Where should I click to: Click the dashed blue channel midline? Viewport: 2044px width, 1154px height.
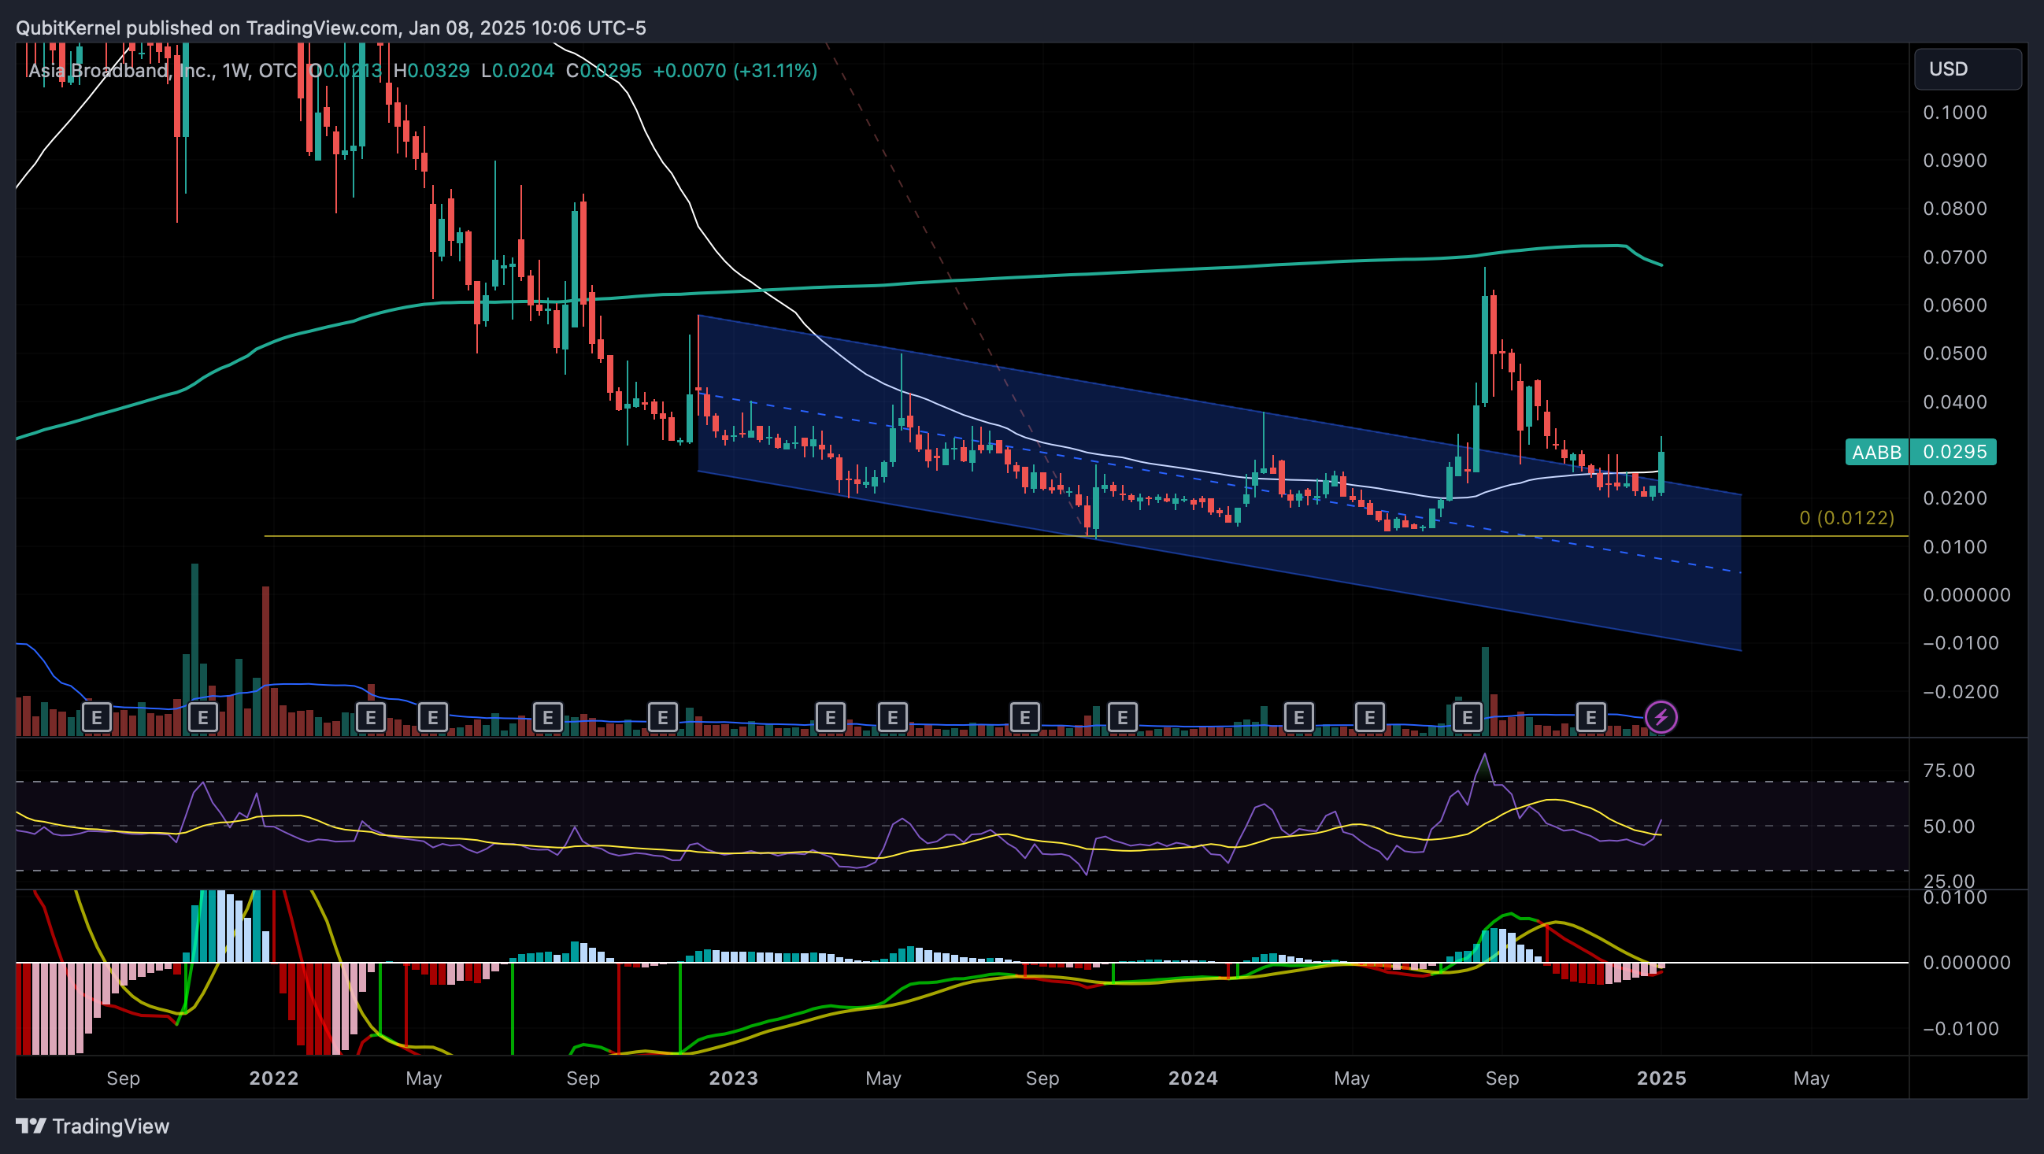tap(1219, 485)
